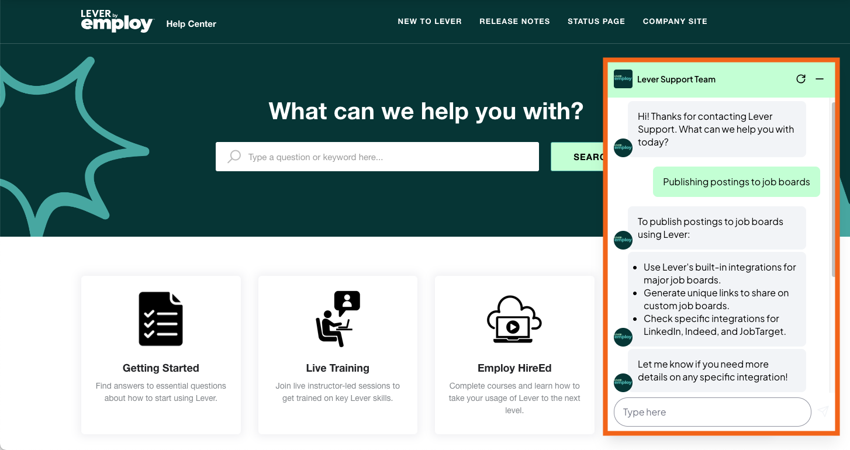Click the magnifying glass search icon
Screen dimensions: 850x450
(x=234, y=157)
